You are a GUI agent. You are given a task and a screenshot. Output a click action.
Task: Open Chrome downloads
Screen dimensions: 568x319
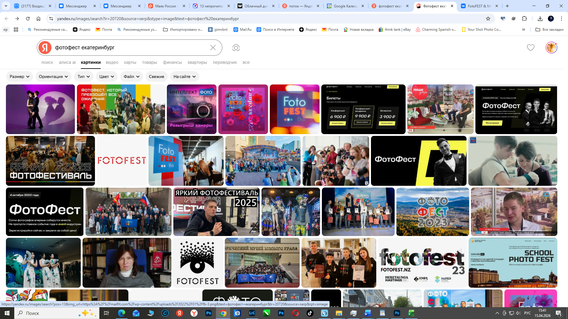(x=540, y=19)
